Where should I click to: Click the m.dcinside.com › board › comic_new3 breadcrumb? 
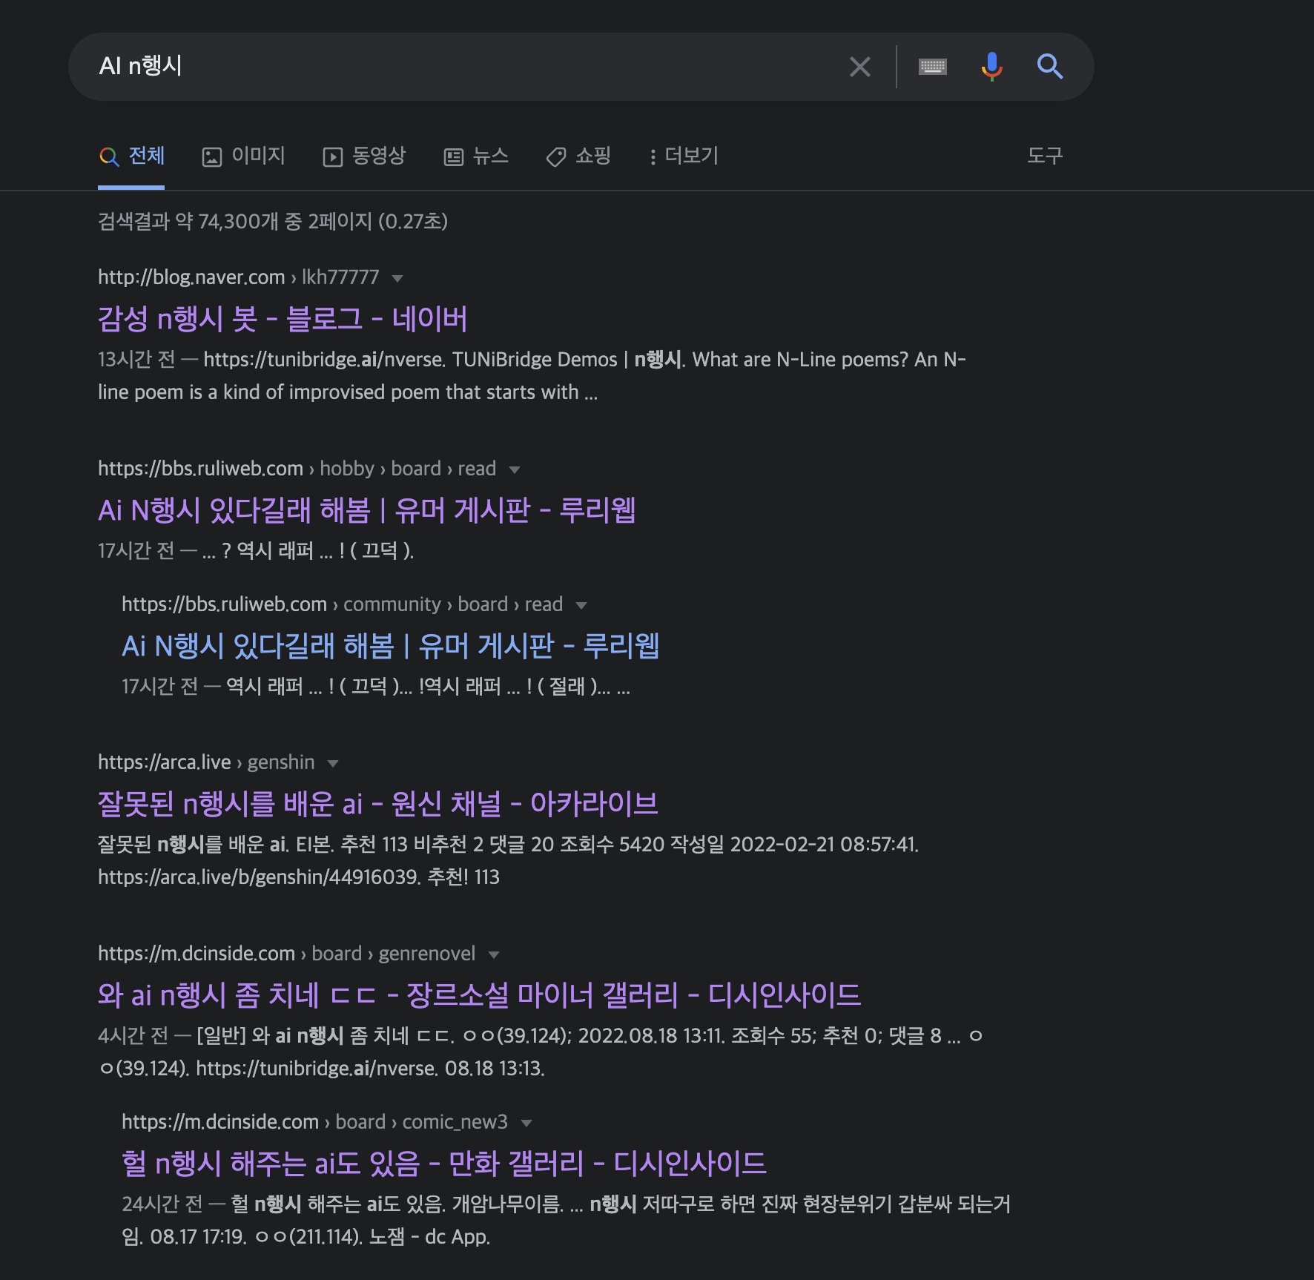click(x=315, y=1122)
